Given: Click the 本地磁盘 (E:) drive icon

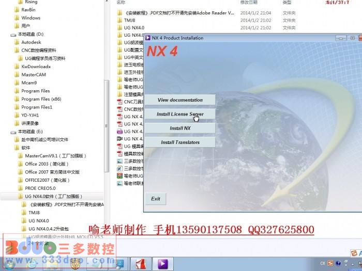Looking at the screenshot, I should coord(13,132).
